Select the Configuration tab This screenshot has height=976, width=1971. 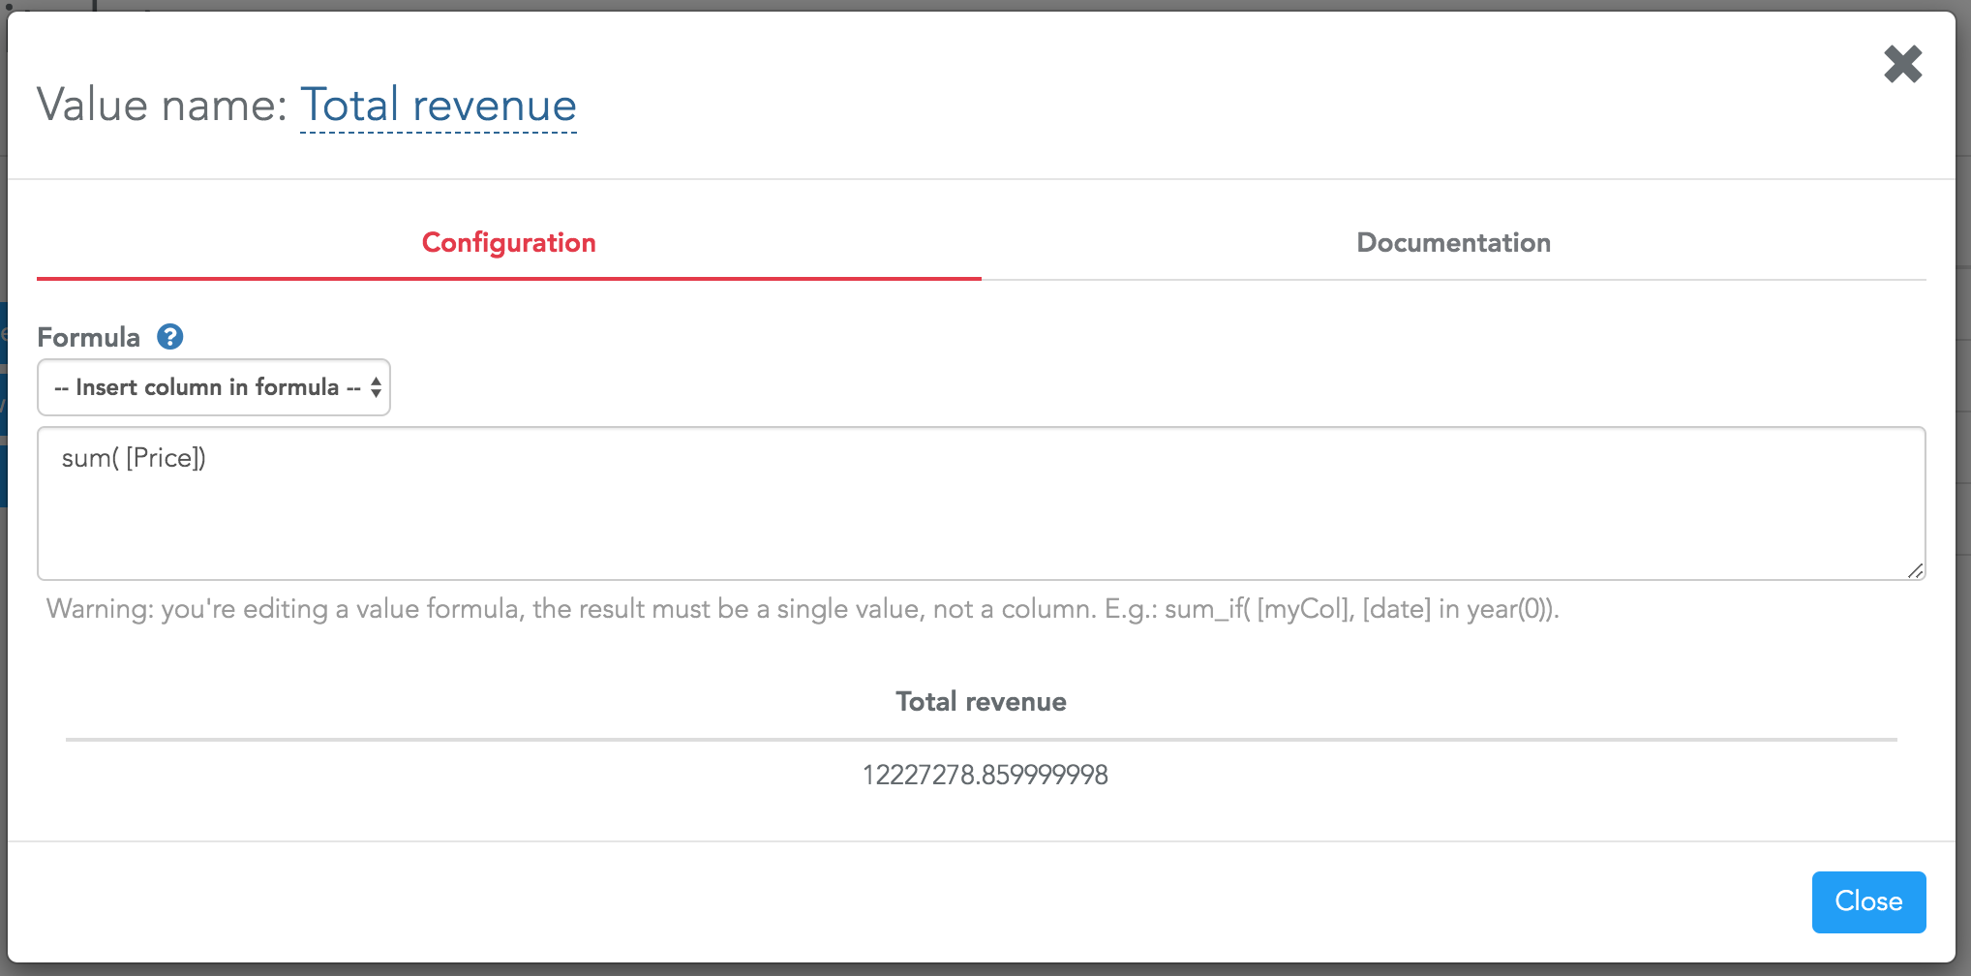tap(509, 243)
